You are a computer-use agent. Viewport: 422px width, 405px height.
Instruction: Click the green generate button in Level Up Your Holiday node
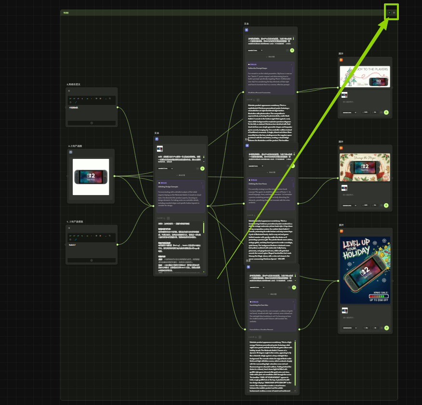click(x=386, y=328)
